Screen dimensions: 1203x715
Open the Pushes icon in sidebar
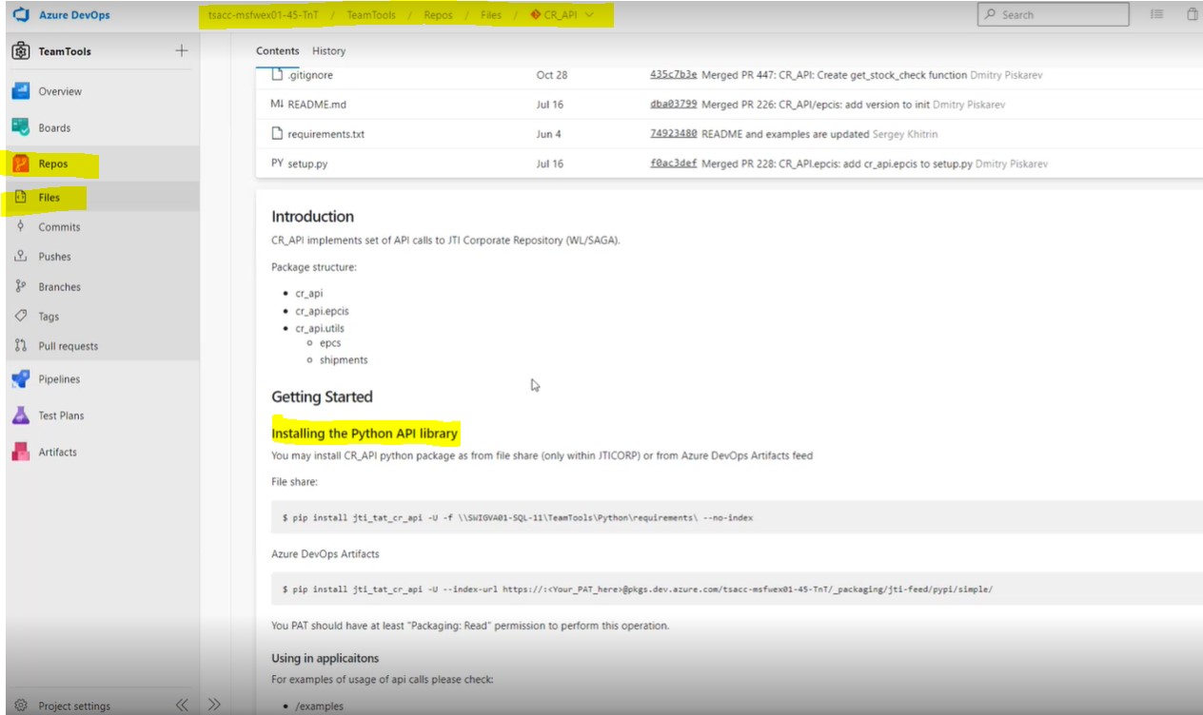click(x=21, y=257)
